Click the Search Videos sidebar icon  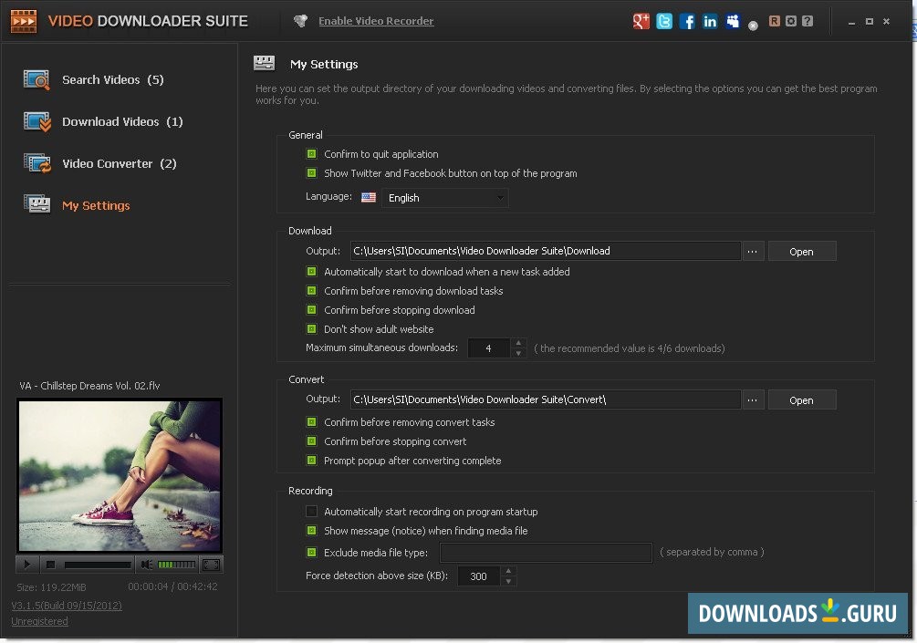click(x=36, y=79)
